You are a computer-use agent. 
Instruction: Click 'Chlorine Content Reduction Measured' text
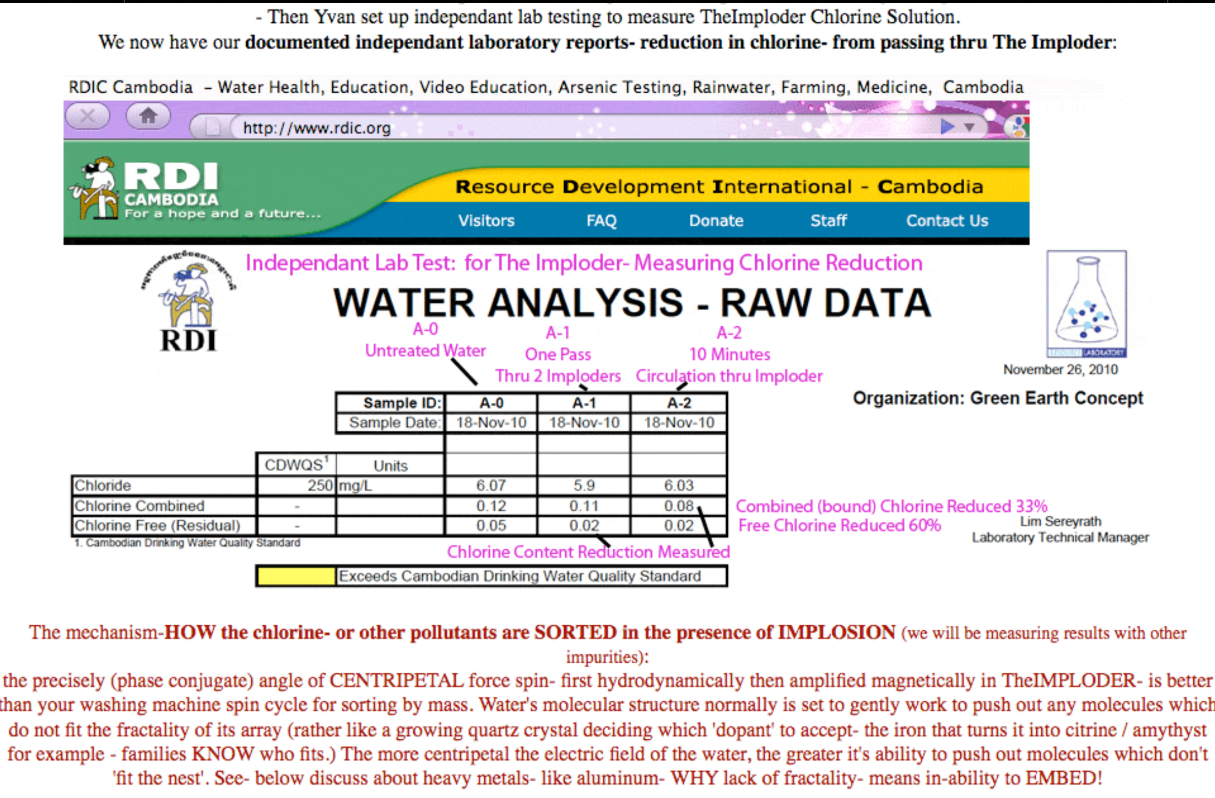pos(589,552)
